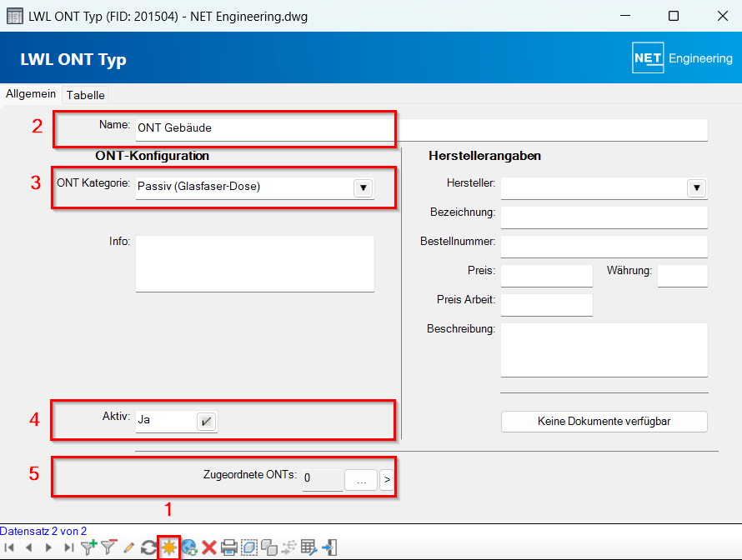Toggle the Aktiv checkmark button
The image size is (742, 560).
click(x=205, y=422)
